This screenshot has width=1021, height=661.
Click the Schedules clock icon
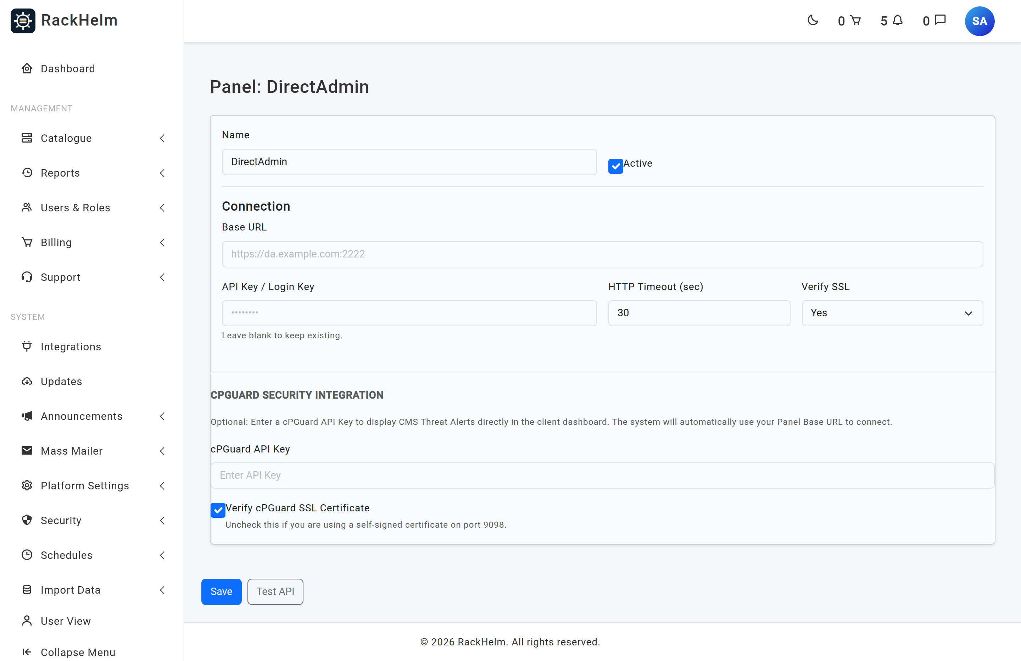(x=27, y=555)
